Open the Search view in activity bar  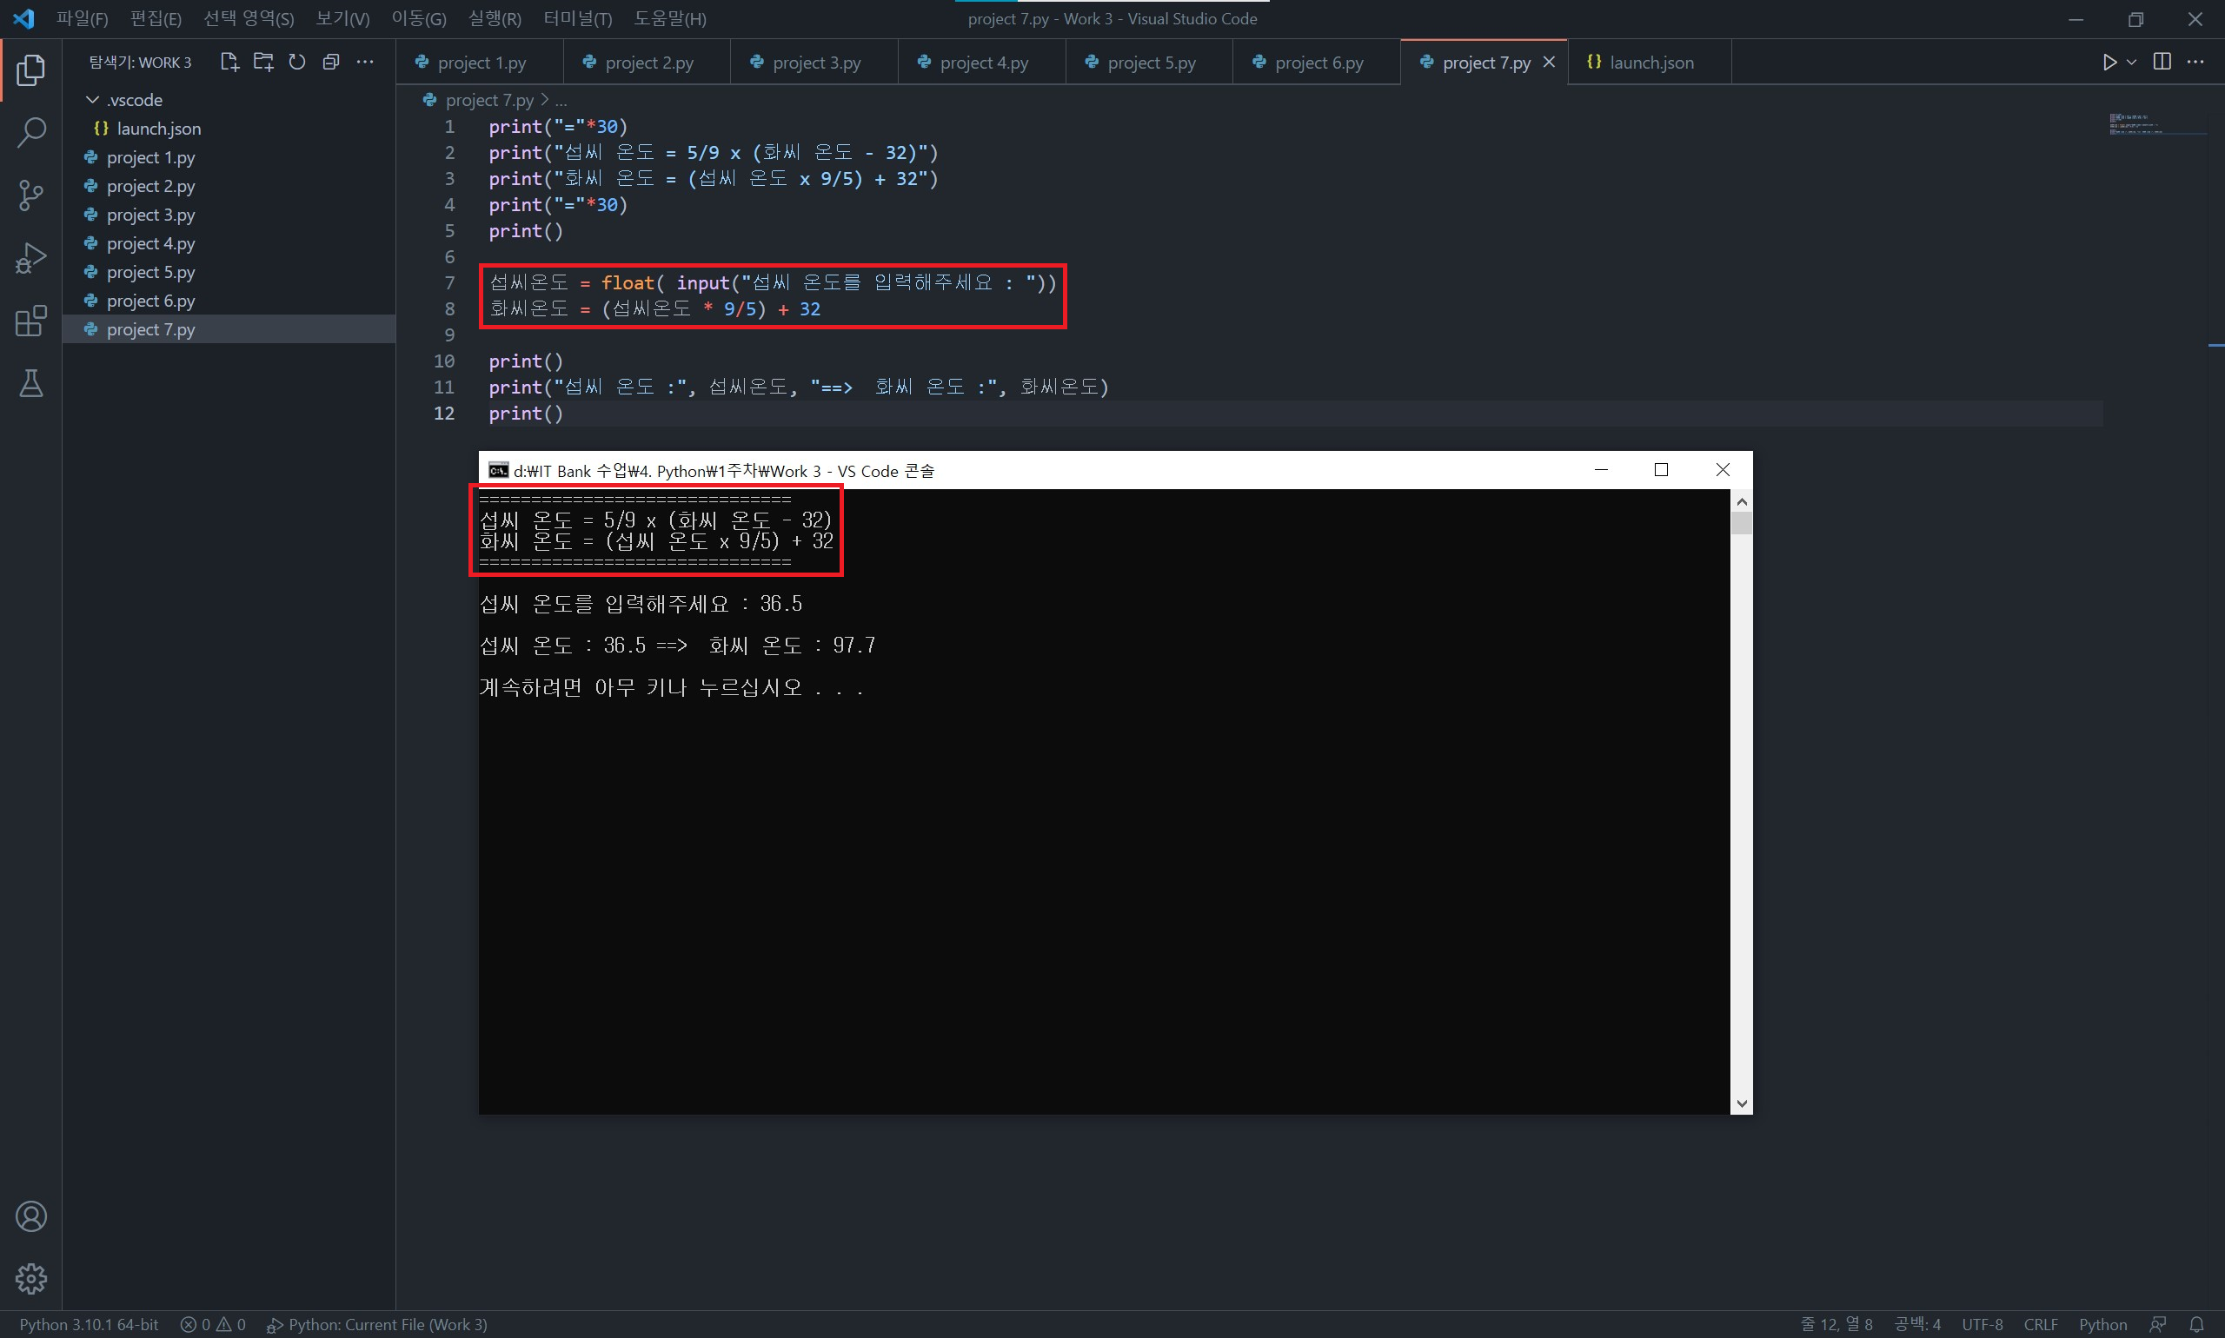[30, 133]
